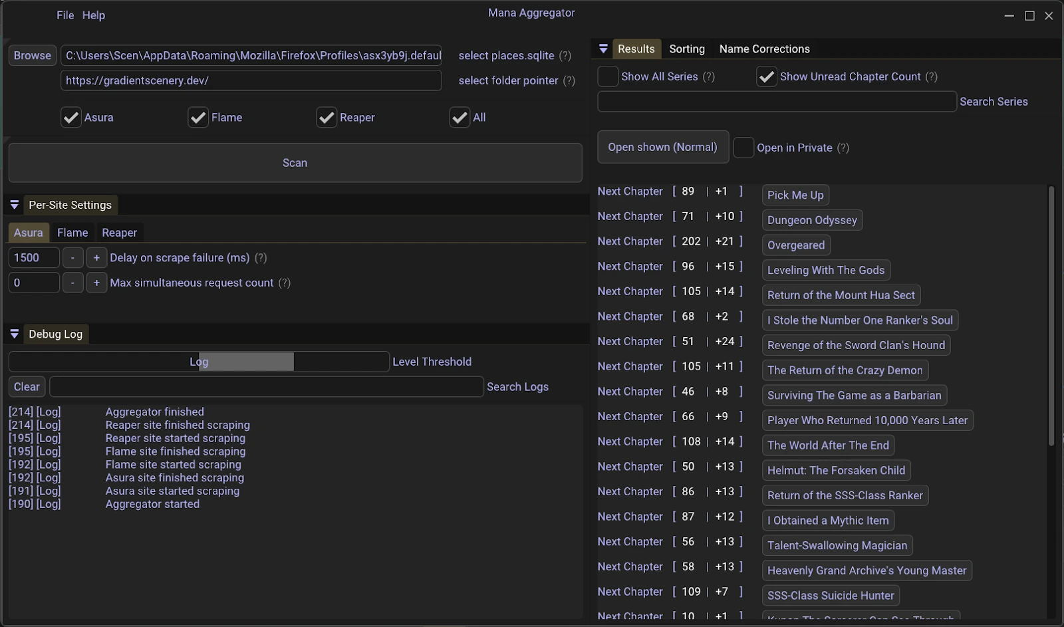Click help (?) for Delay on scrape failure
Image resolution: width=1064 pixels, height=627 pixels.
pyautogui.click(x=261, y=258)
